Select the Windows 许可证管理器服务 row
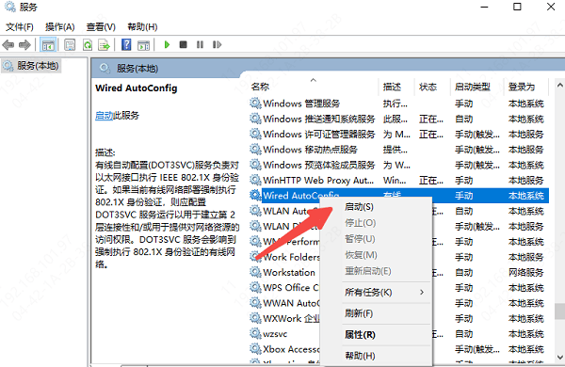The height and width of the screenshot is (367, 565). tap(398, 134)
